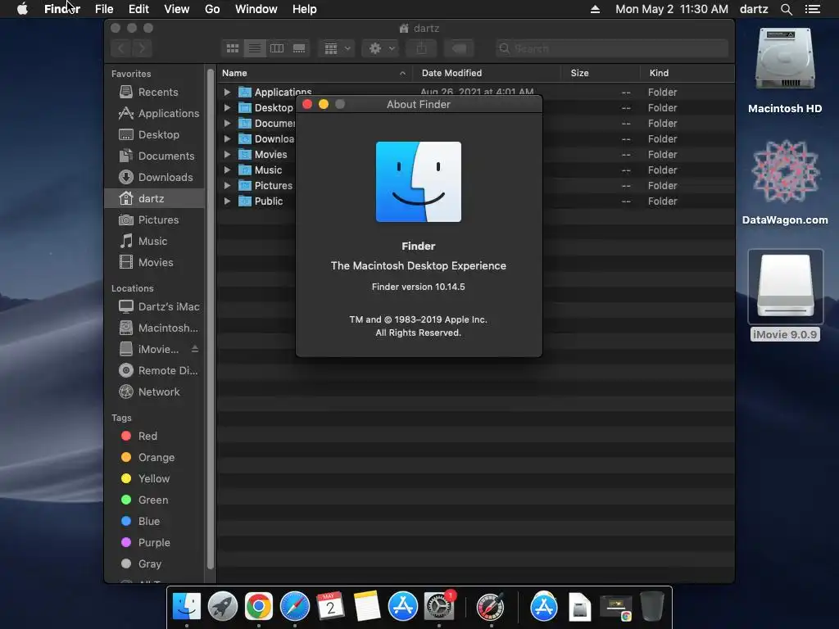Viewport: 839px width, 629px height.
Task: Switch Finder to gallery view
Action: tap(299, 48)
